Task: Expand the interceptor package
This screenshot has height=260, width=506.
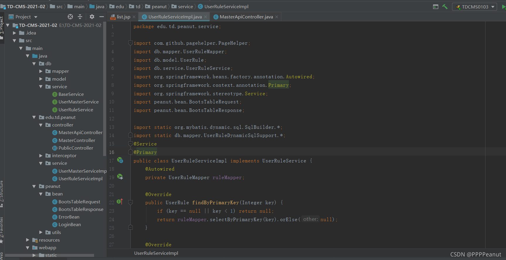Action: tap(41, 156)
